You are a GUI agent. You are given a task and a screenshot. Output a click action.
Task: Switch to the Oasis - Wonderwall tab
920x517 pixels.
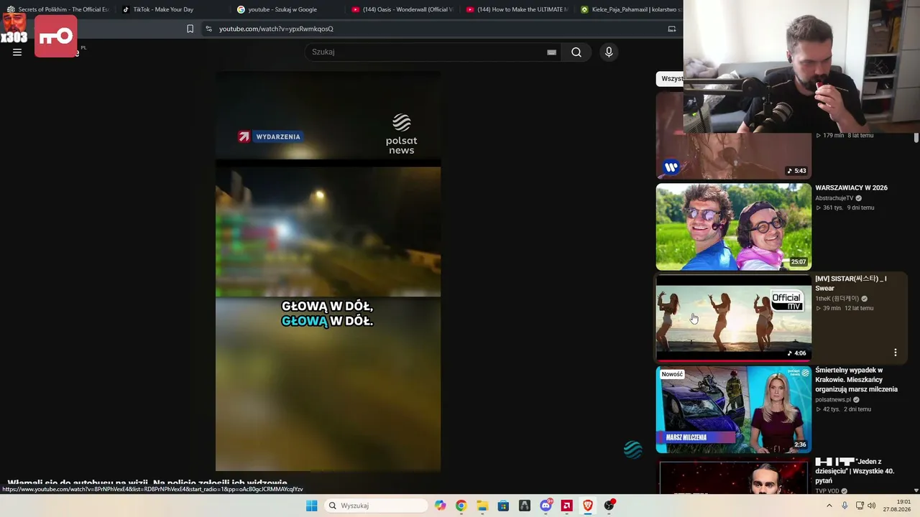click(x=402, y=9)
